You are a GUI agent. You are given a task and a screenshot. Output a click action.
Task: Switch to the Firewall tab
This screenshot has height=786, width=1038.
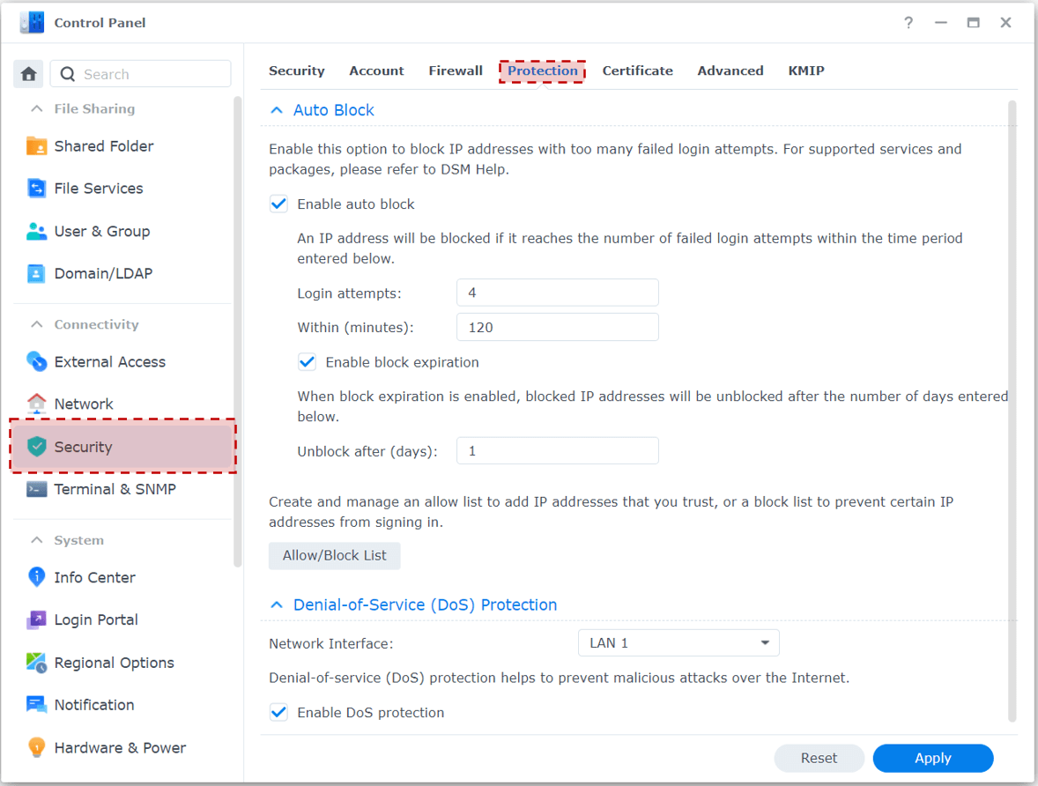tap(456, 70)
